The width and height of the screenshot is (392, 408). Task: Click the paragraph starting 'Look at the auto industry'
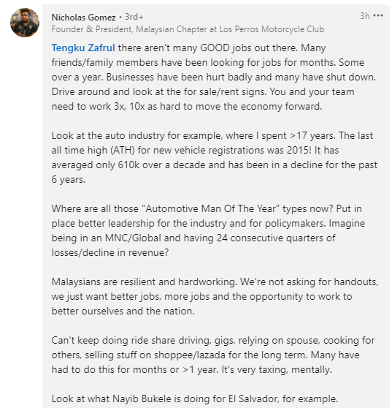pos(215,157)
